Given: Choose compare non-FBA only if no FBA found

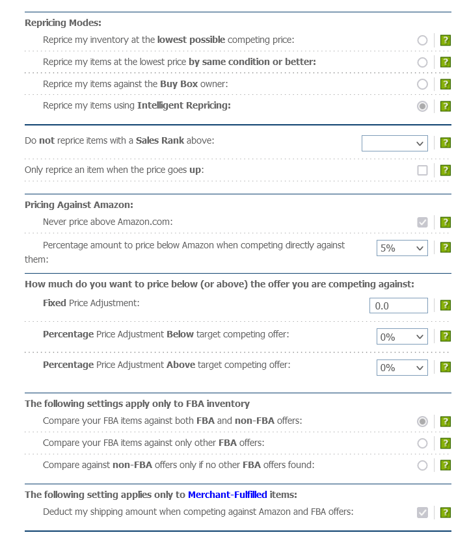Looking at the screenshot, I should tap(422, 465).
